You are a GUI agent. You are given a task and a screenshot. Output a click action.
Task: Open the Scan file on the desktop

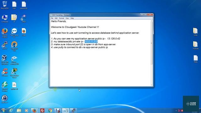(14, 5)
